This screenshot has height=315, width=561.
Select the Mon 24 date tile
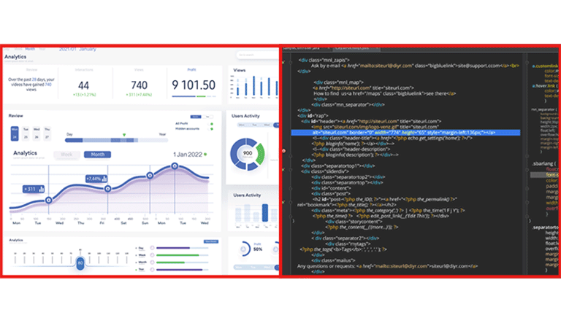coord(15,133)
